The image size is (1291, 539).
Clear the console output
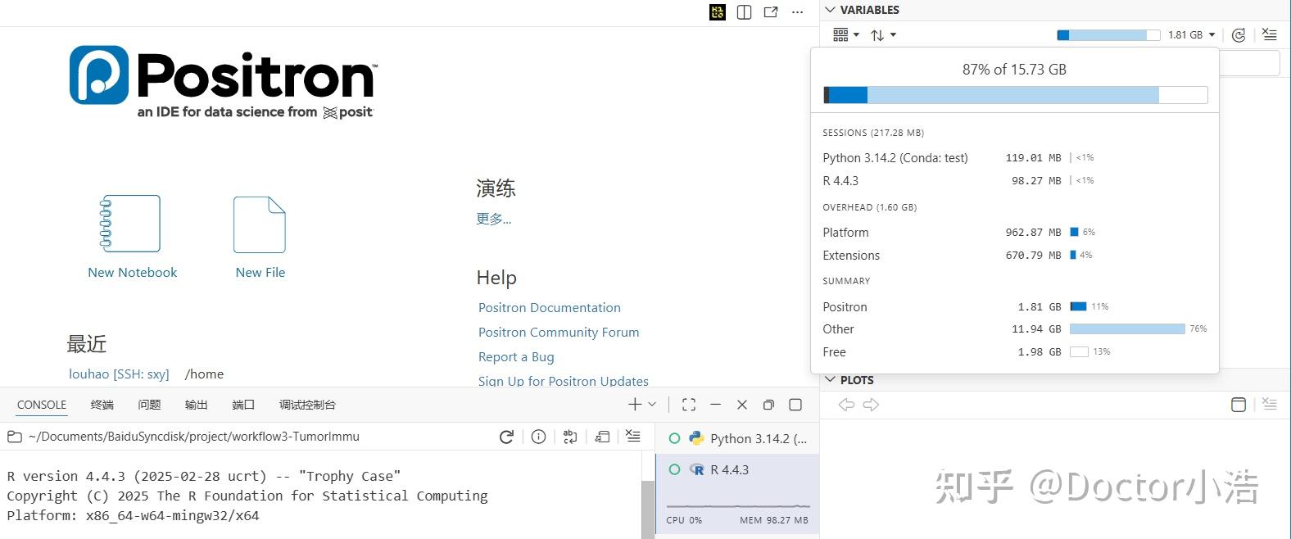(633, 437)
